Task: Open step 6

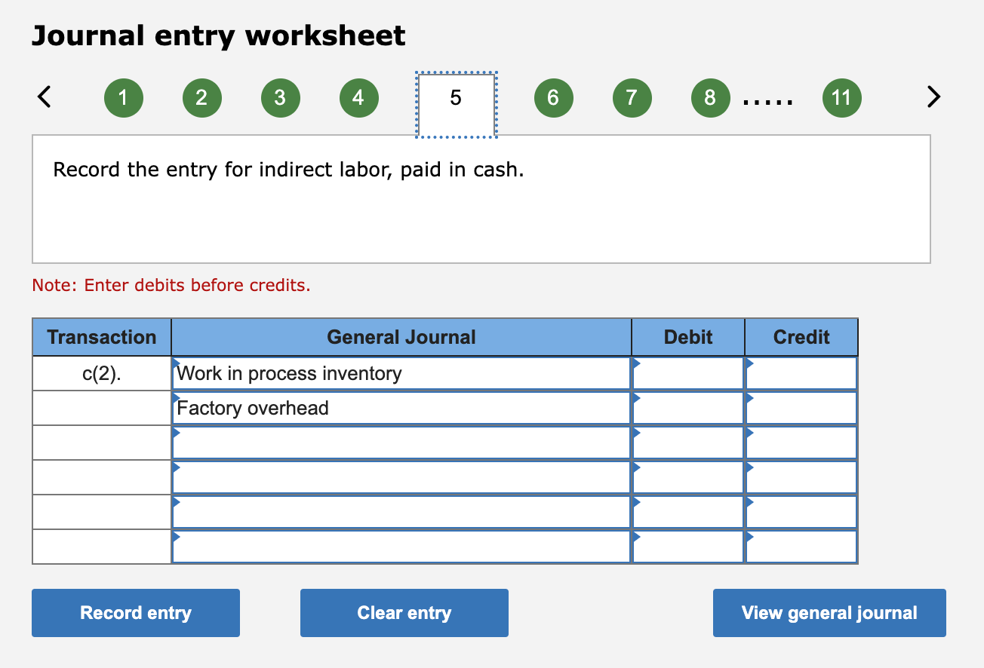Action: (553, 97)
